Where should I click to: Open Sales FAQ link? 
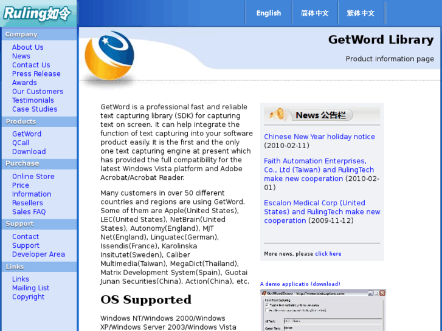click(29, 211)
